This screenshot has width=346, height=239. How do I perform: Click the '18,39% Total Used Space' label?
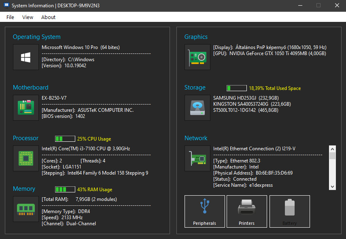click(x=275, y=88)
